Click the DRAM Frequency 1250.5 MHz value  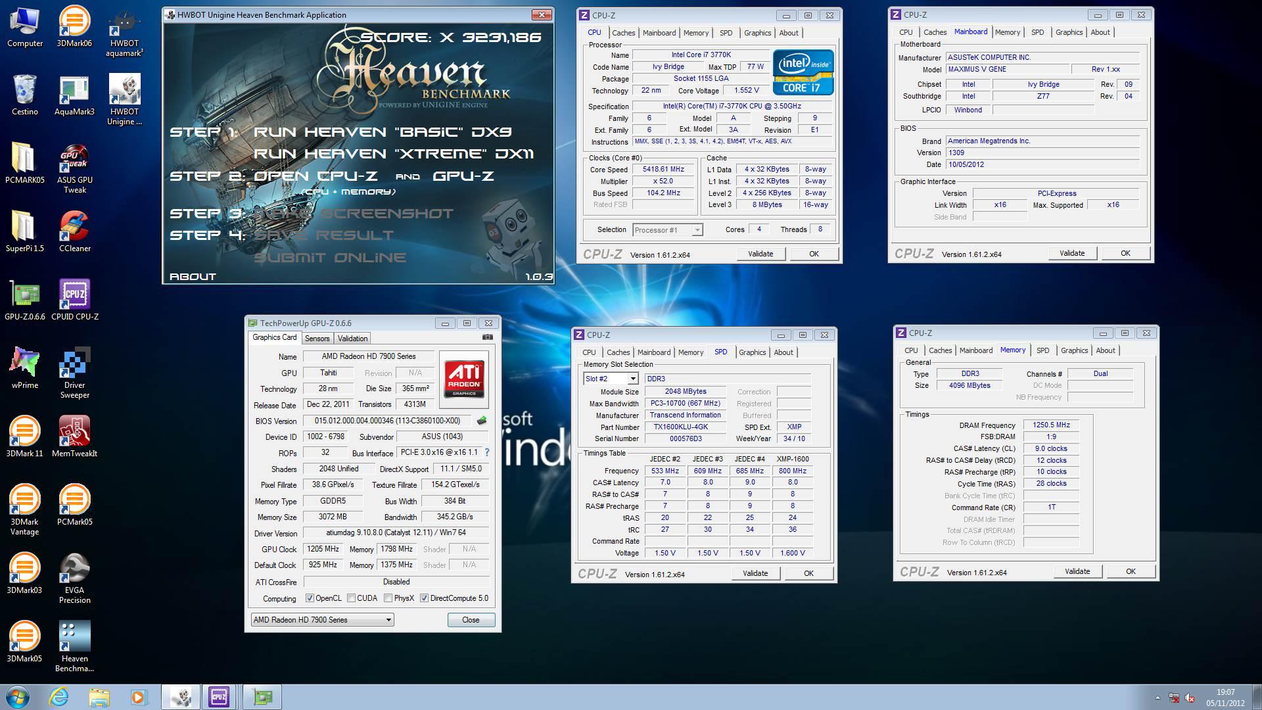click(x=1051, y=425)
